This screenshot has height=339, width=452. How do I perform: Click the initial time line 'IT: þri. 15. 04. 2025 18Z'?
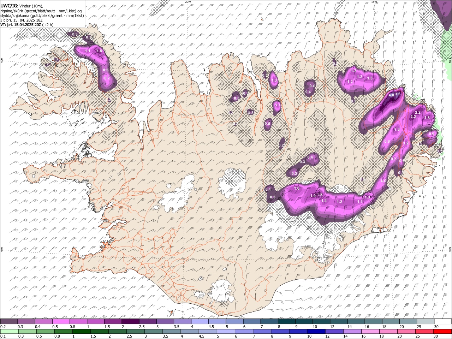click(x=22, y=20)
